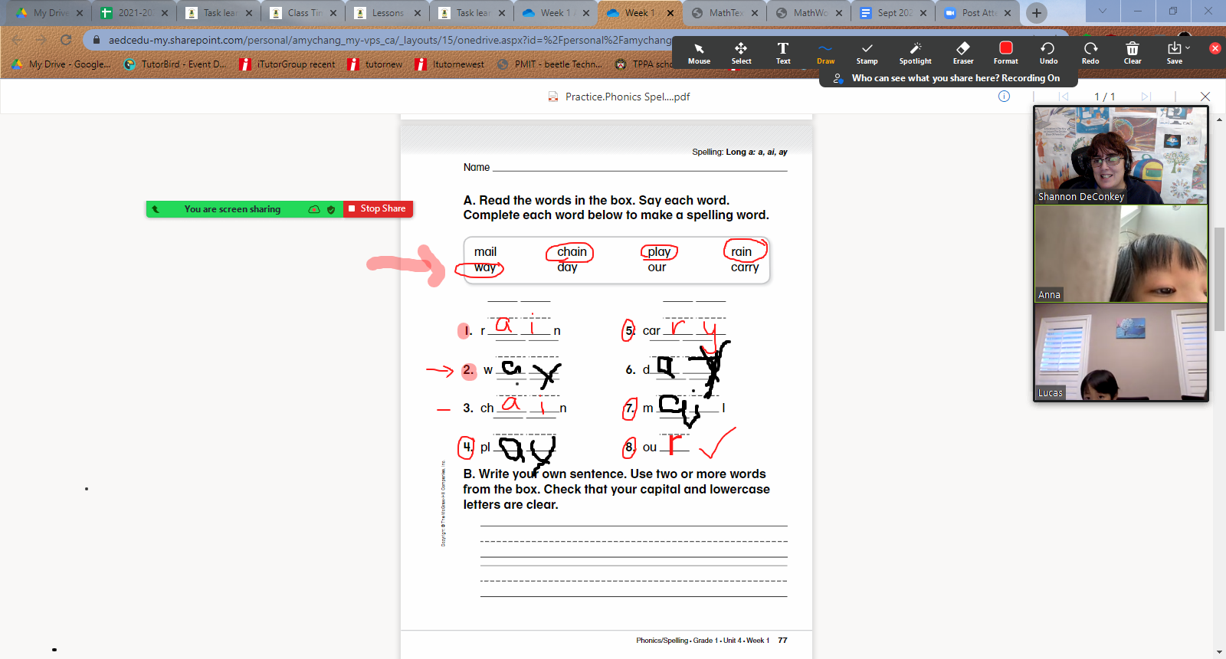This screenshot has width=1226, height=659.
Task: Click the word 'carry' in word box
Action: coord(744,267)
